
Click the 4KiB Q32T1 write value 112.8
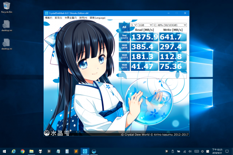(173, 57)
